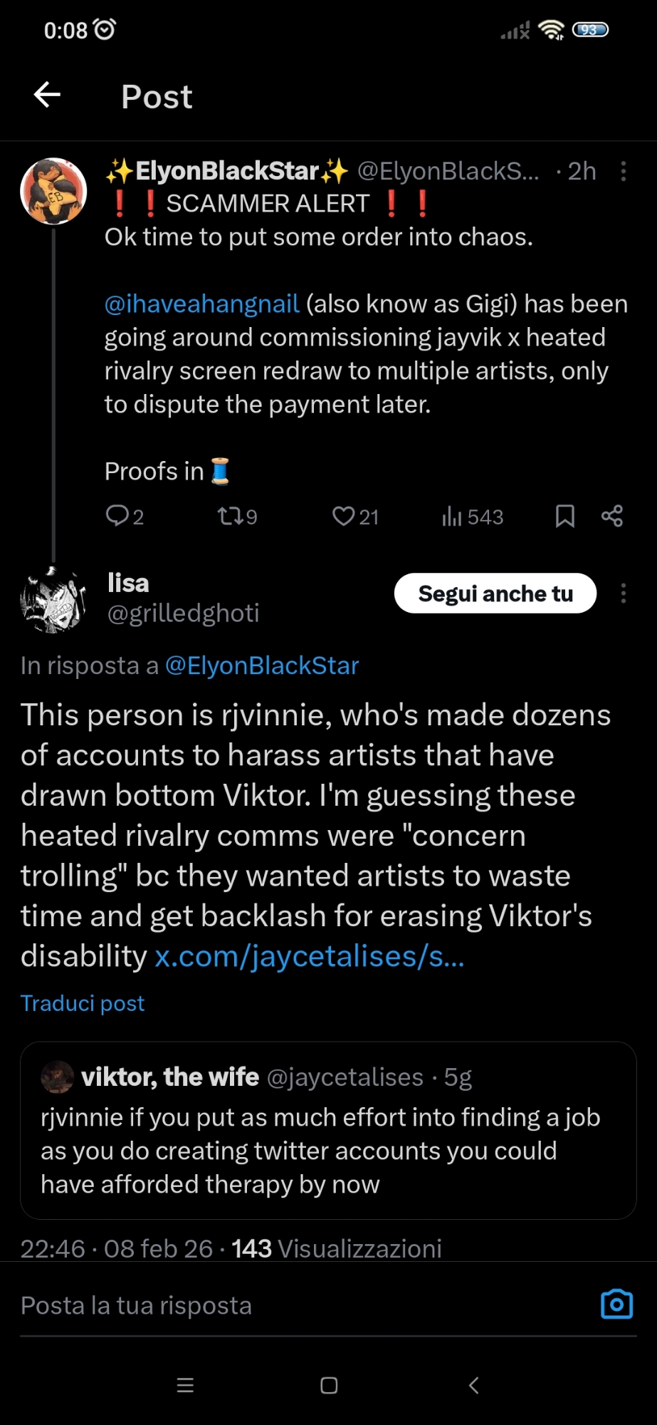Screen dimensions: 657x1425
Task: Tap "Traduci post" to translate
Action: point(83,1003)
